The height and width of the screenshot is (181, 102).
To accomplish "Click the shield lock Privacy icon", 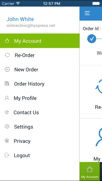I will tap(7, 141).
